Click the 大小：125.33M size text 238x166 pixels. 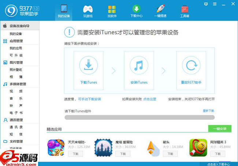coord(79,147)
